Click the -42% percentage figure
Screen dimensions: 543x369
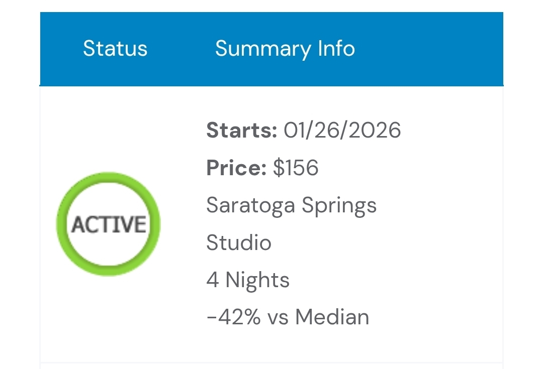(x=233, y=317)
